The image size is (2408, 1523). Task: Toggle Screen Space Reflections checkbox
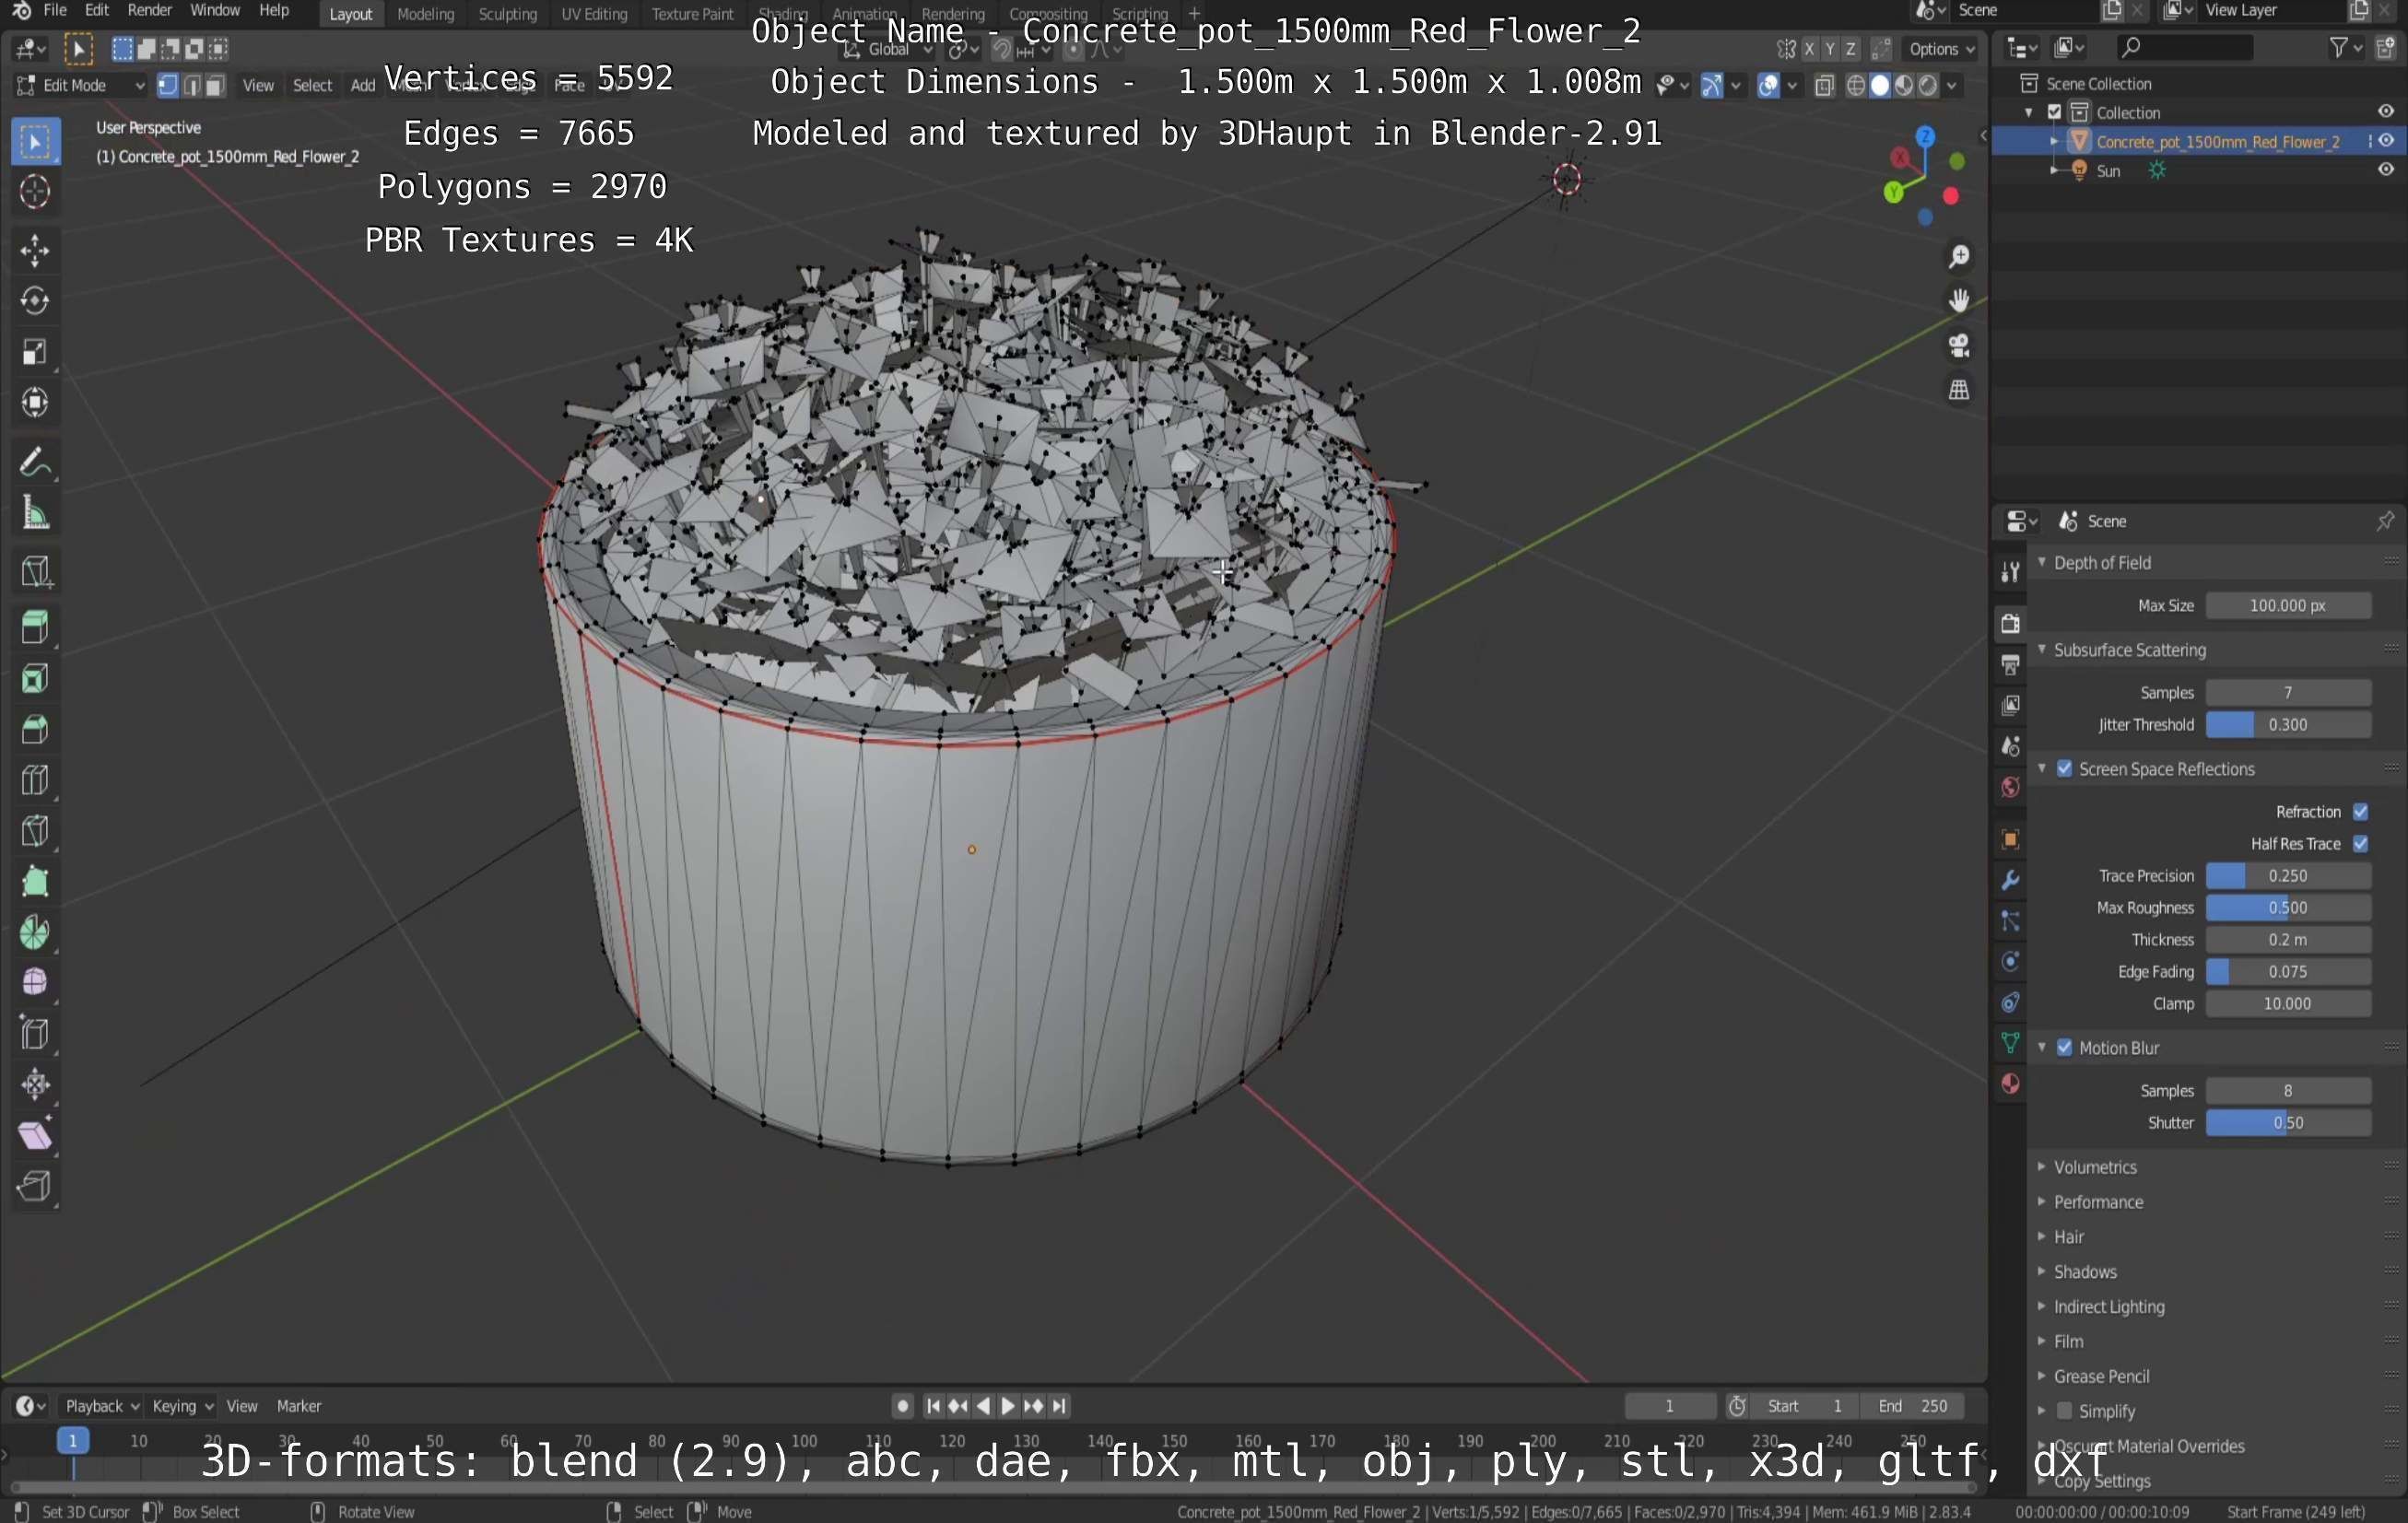click(x=2064, y=769)
